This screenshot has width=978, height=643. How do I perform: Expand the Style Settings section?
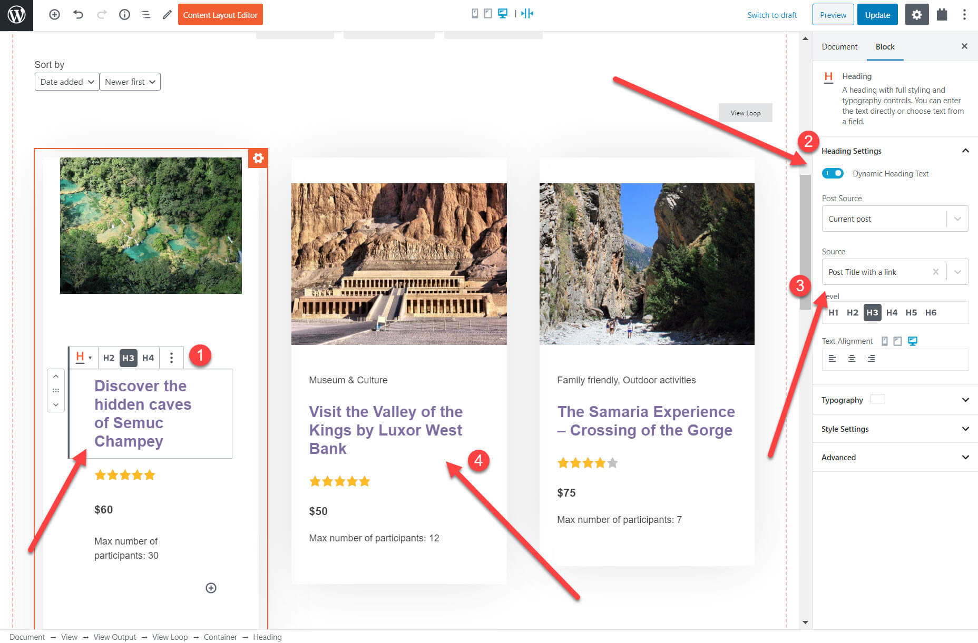895,429
